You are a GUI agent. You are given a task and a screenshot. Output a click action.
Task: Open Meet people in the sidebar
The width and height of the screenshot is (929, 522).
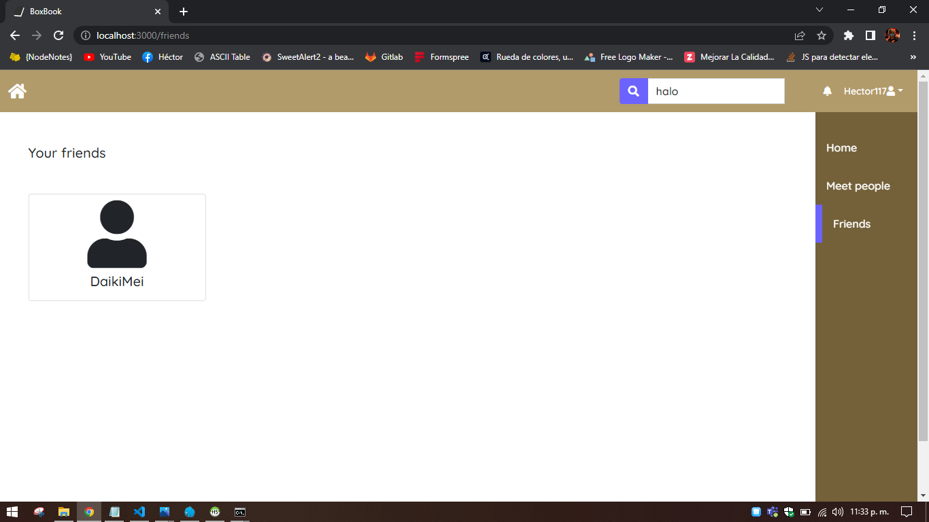[858, 186]
